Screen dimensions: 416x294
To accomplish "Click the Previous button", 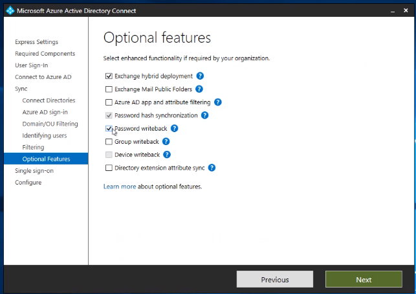I will click(x=275, y=279).
